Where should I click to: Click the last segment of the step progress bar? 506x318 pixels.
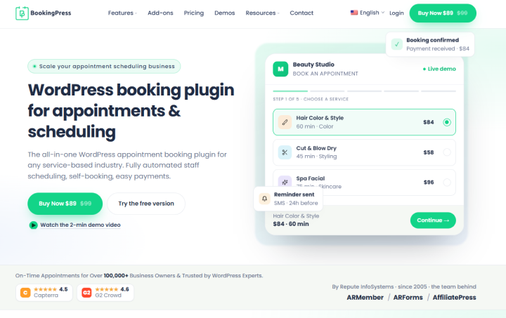[x=439, y=91]
